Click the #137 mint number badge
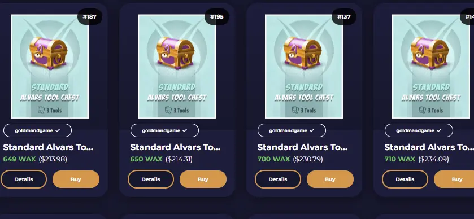The width and height of the screenshot is (474, 219). click(x=343, y=16)
